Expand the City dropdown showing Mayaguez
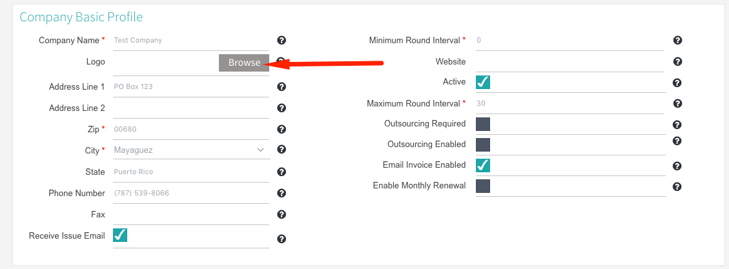 tap(191, 150)
